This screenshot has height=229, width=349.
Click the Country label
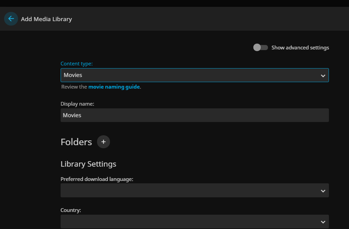[x=71, y=210]
